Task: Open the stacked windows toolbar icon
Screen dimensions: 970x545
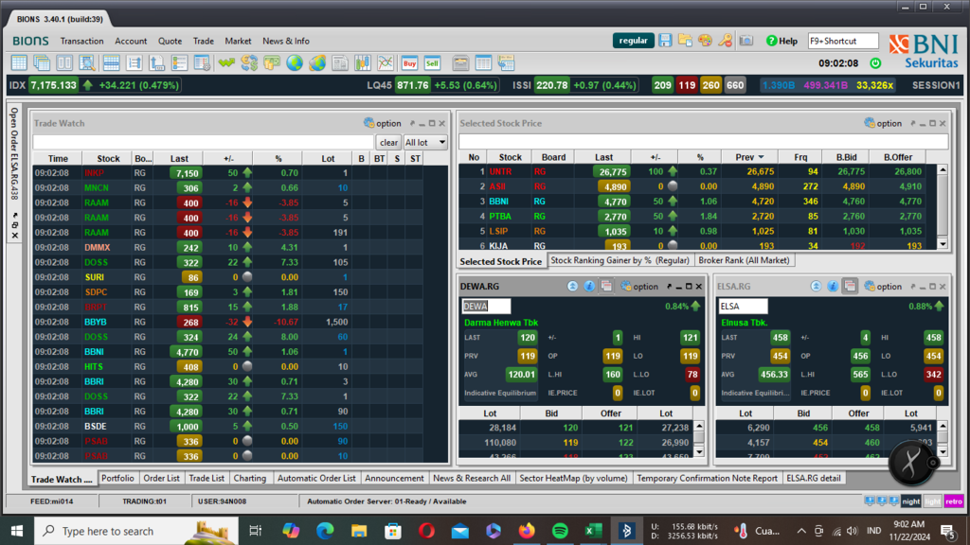Action: click(42, 63)
